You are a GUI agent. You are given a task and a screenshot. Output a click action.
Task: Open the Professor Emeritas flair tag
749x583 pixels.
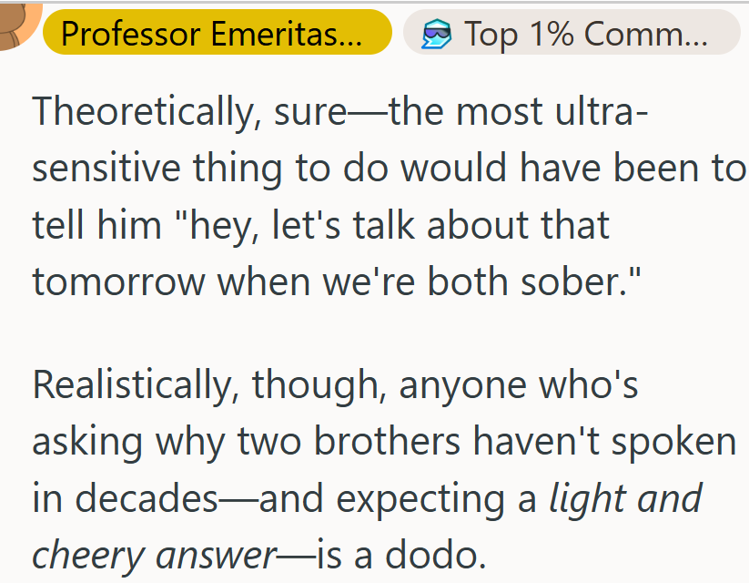pyautogui.click(x=217, y=35)
